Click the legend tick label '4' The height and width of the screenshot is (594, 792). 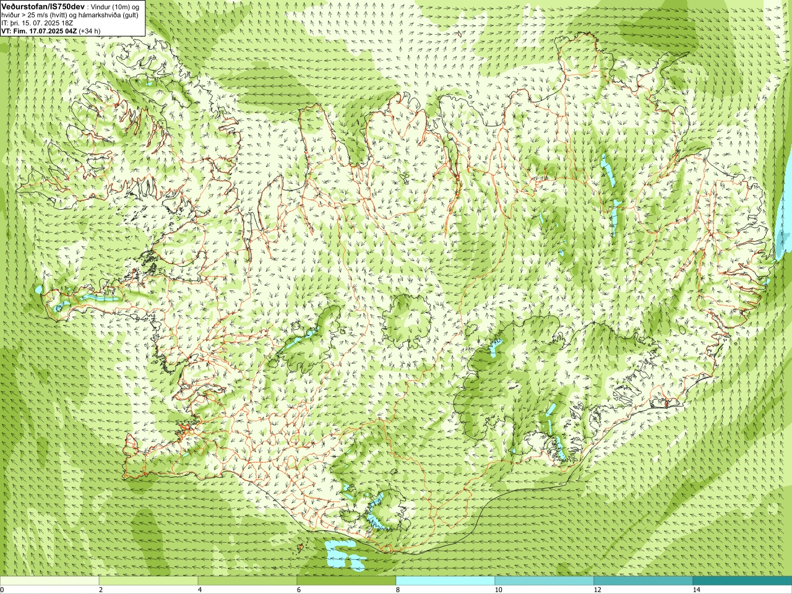pyautogui.click(x=200, y=590)
